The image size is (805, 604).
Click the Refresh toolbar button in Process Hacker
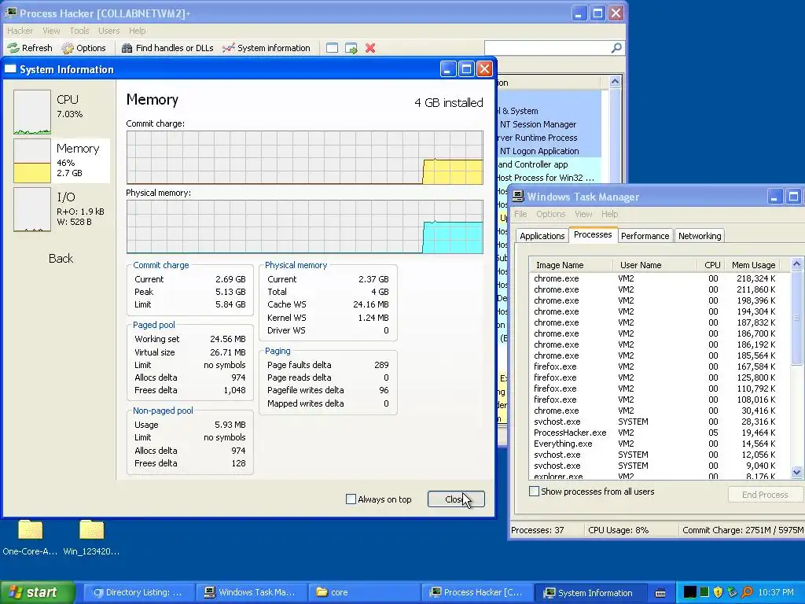point(30,48)
